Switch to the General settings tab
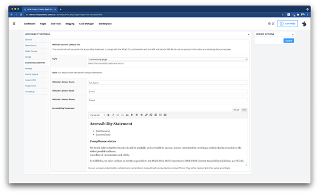This screenshot has width=319, height=194. click(29, 39)
